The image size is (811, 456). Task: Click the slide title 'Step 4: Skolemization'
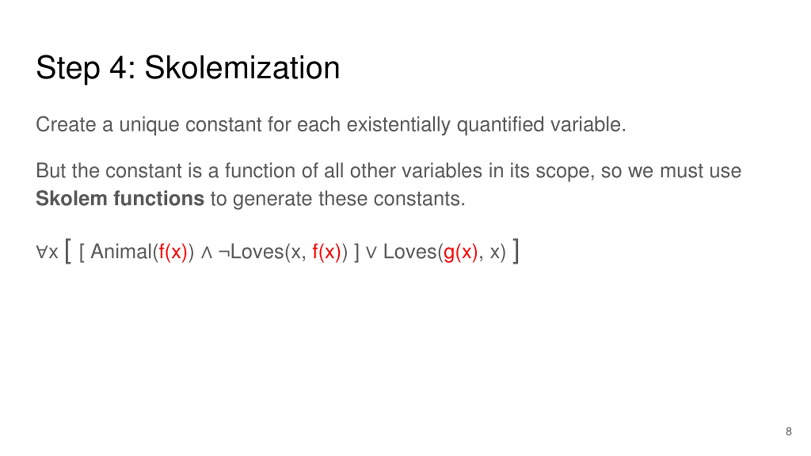coord(188,68)
